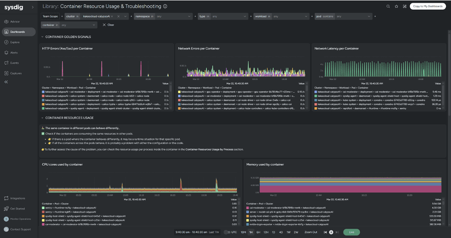This screenshot has height=238, width=451.
Task: Click Copy to My Dashboards button
Action: (x=428, y=6)
